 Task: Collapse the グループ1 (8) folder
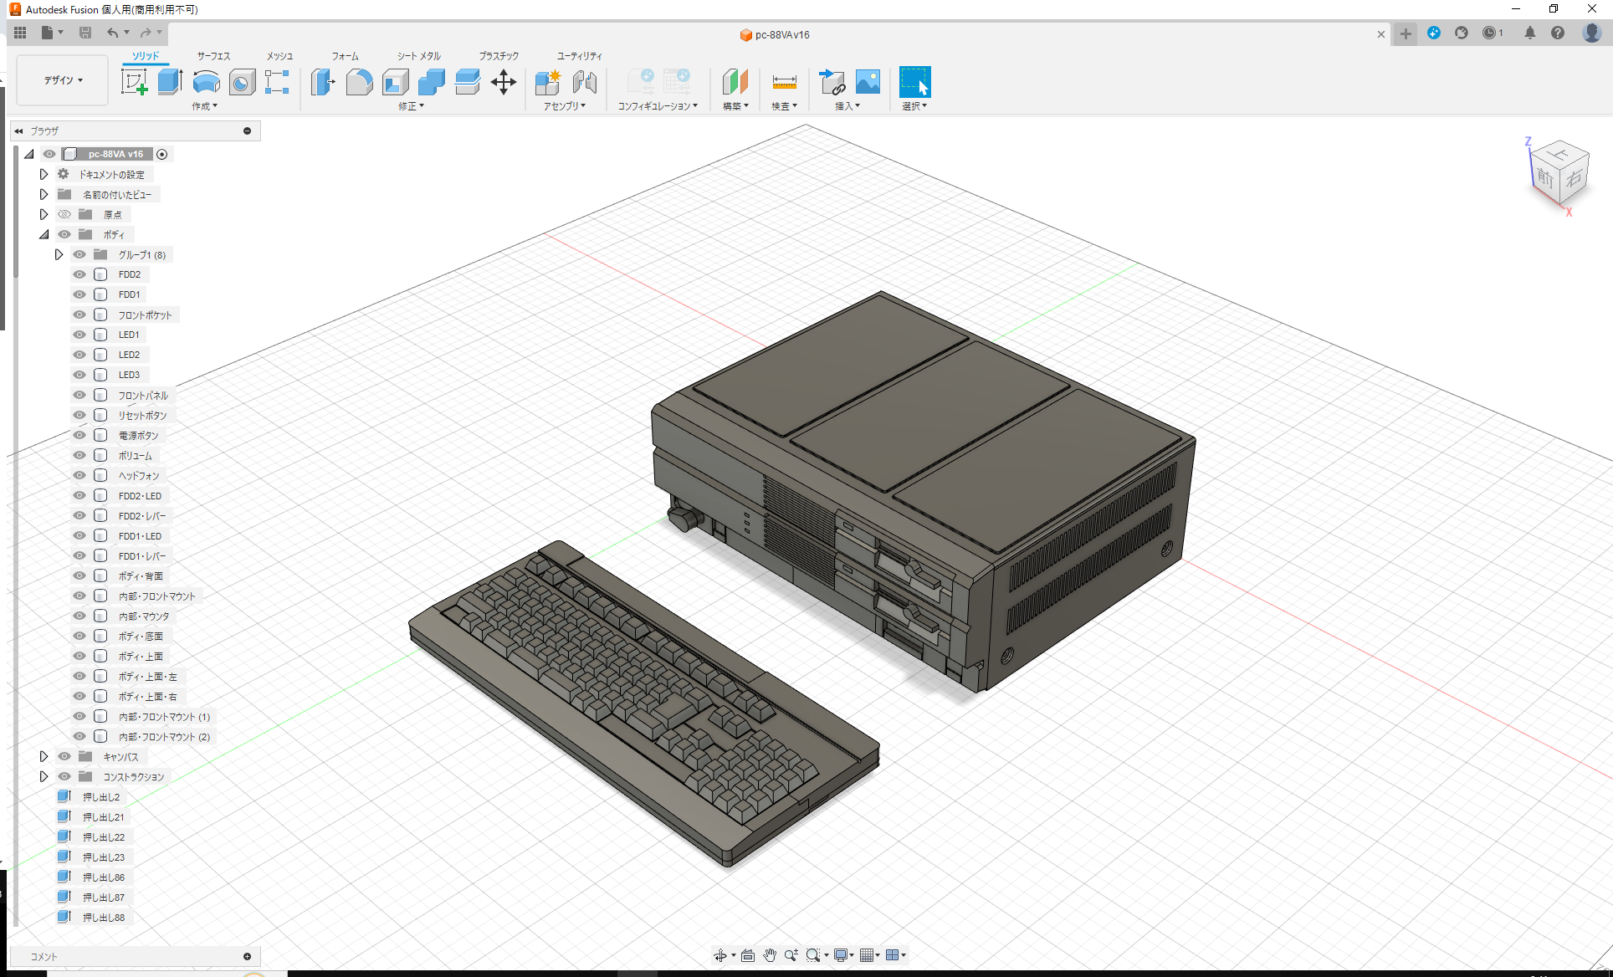(x=59, y=254)
